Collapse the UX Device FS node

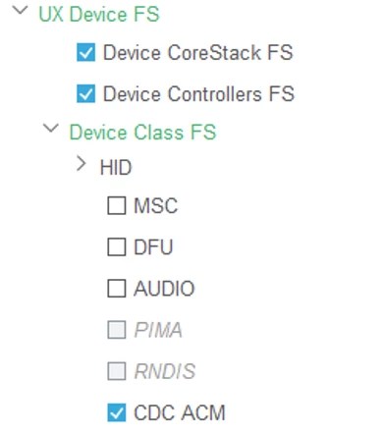(21, 11)
